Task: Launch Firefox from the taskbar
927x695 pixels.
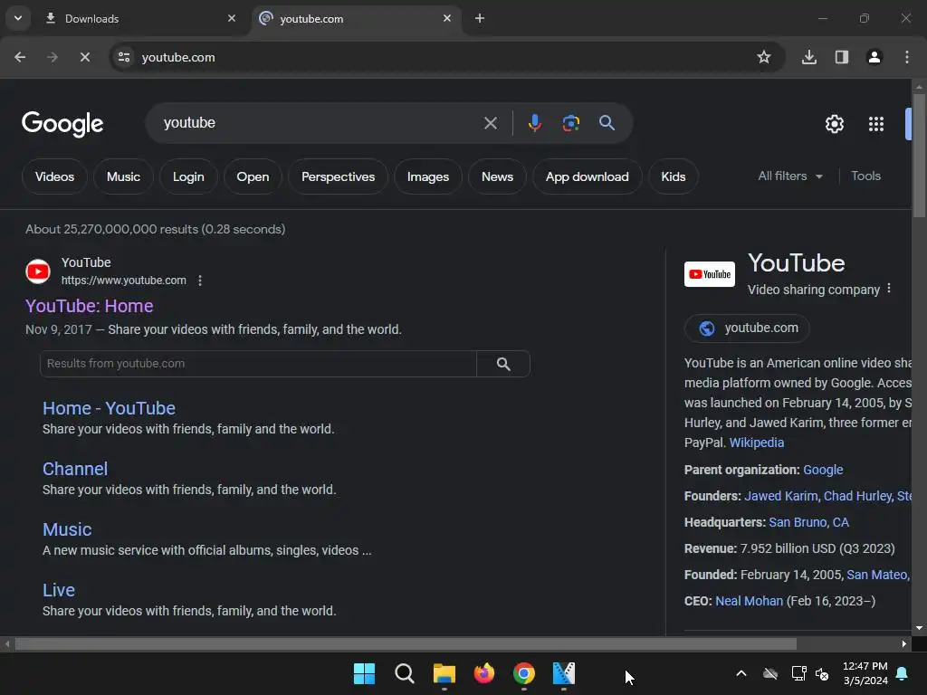Action: tap(484, 673)
